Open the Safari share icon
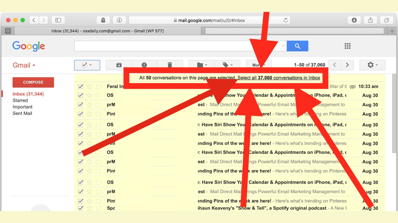The width and height of the screenshot is (398, 223). [370, 20]
